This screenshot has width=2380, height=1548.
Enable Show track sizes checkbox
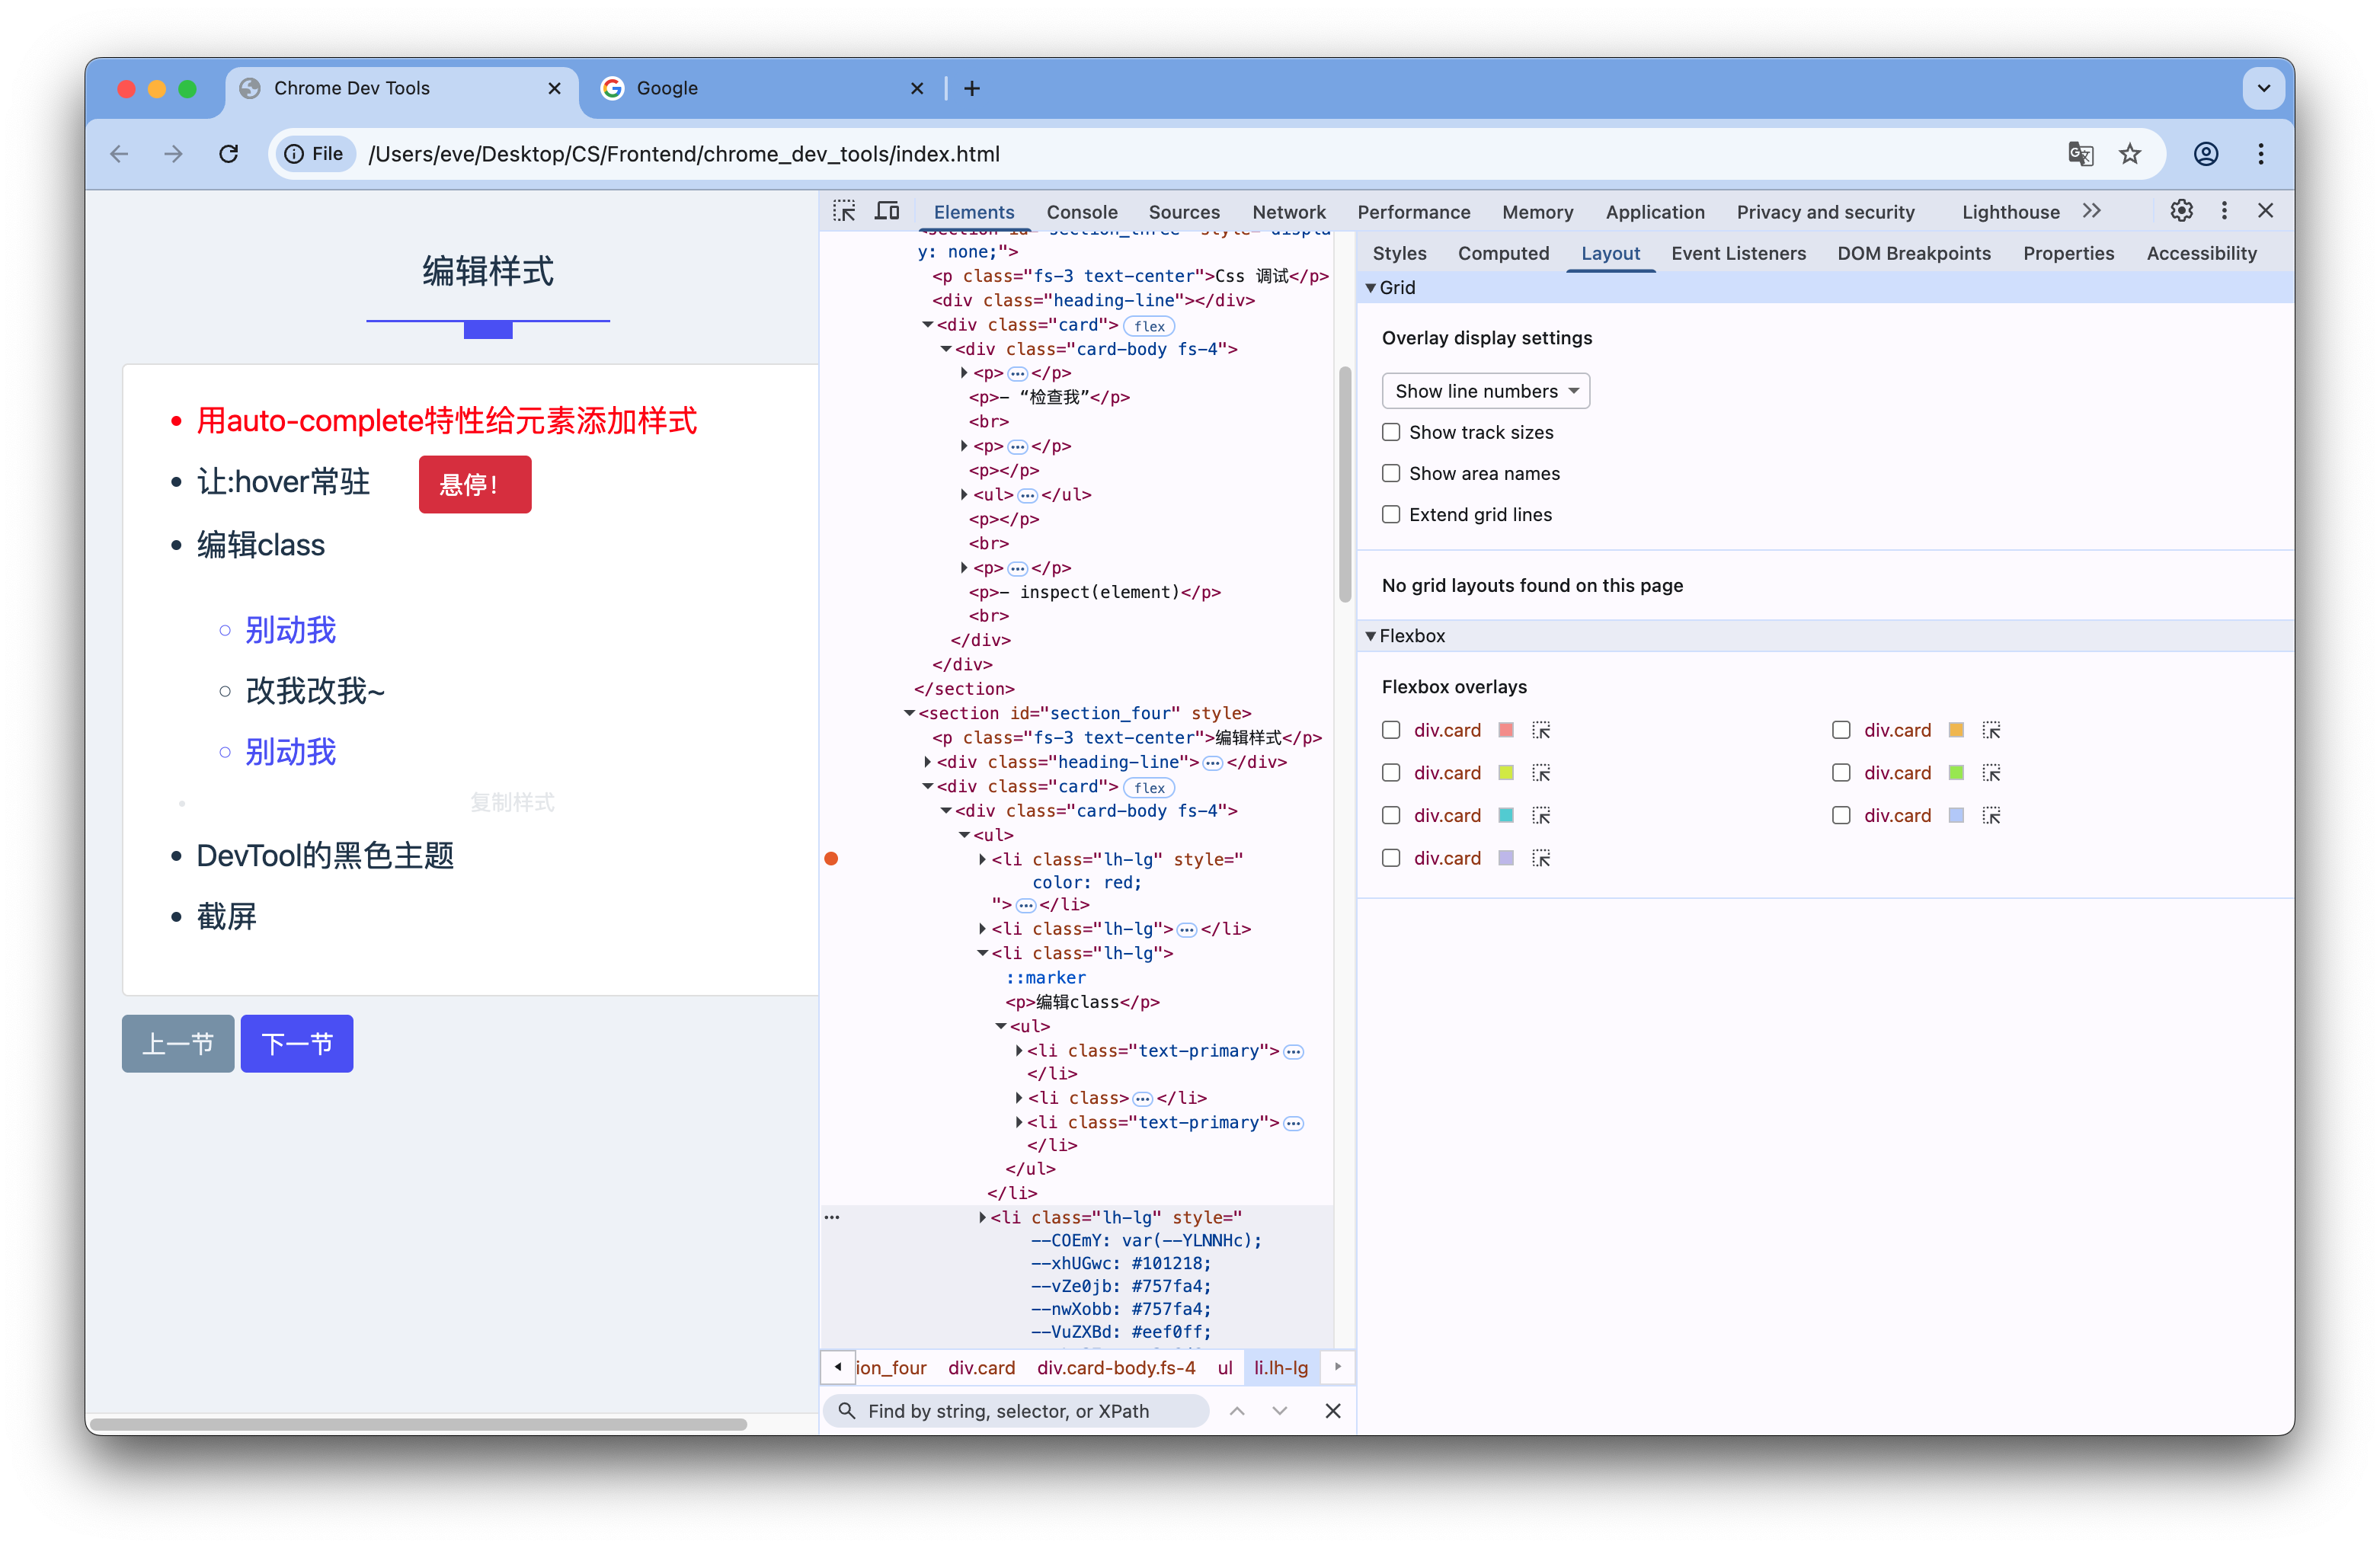(1391, 432)
